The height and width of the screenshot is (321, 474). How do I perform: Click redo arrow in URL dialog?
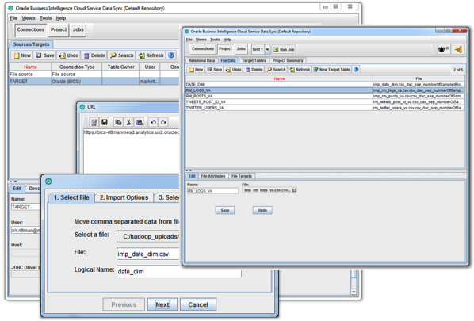coord(163,122)
